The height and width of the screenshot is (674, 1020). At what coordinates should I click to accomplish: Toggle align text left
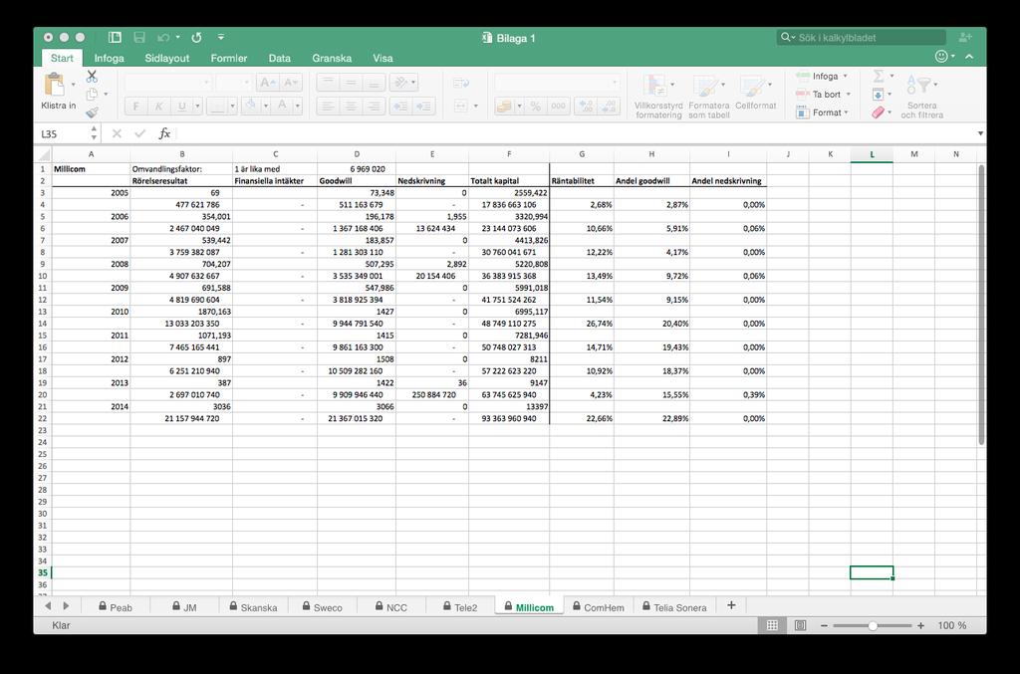tap(327, 106)
